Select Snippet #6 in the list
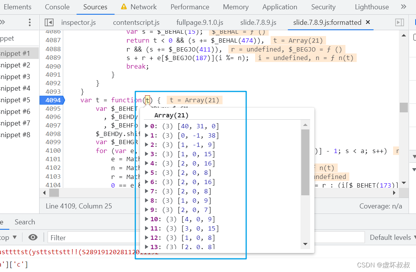The image size is (416, 272). [19, 112]
